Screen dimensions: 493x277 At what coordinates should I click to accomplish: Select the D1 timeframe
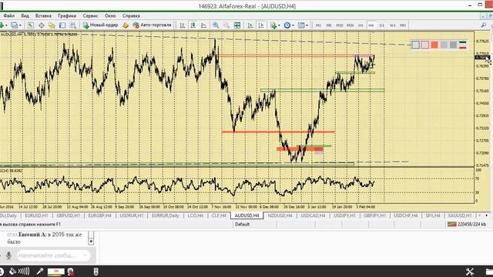pos(382,25)
